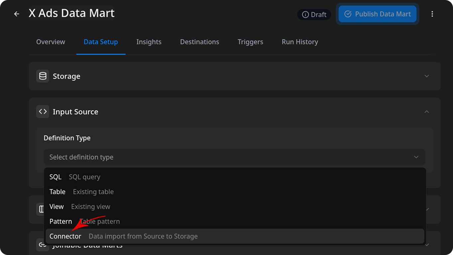Open the Select definition type dropdown

pyautogui.click(x=235, y=157)
